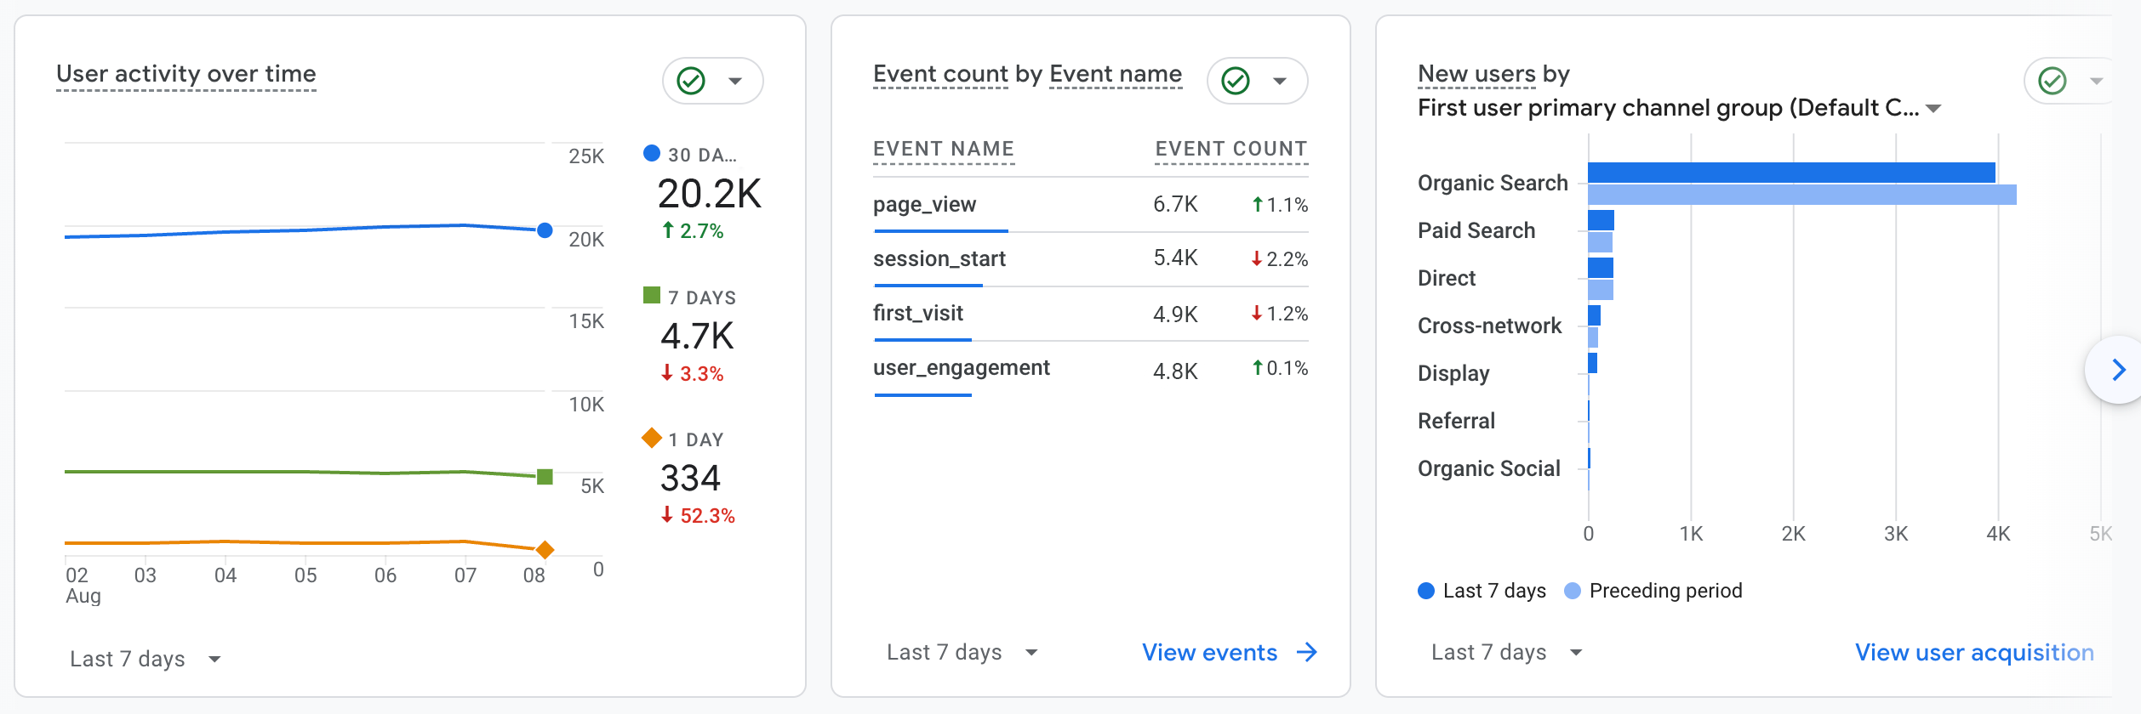Click the right chevron to show next cards
This screenshot has width=2141, height=714.
coord(2117,370)
